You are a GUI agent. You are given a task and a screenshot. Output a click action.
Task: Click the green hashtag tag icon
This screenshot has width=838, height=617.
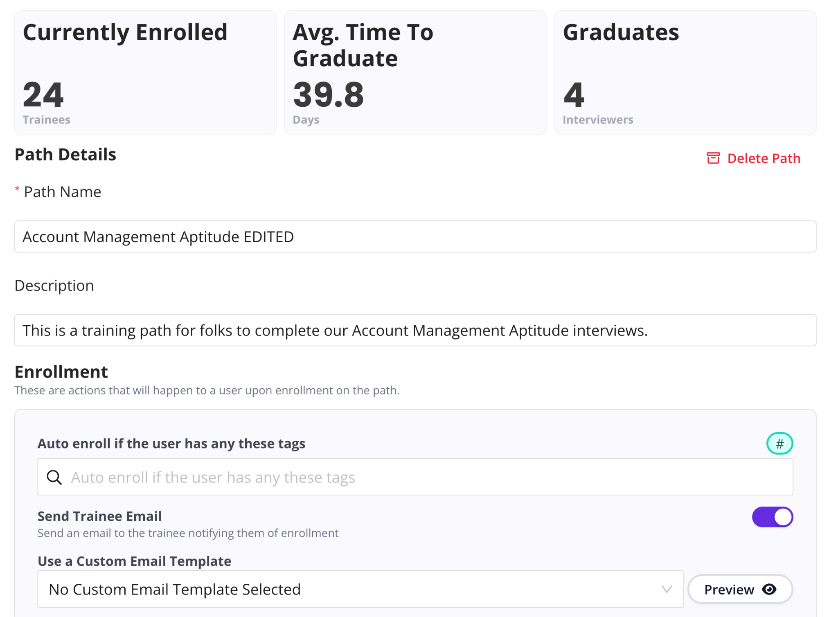[x=779, y=444]
